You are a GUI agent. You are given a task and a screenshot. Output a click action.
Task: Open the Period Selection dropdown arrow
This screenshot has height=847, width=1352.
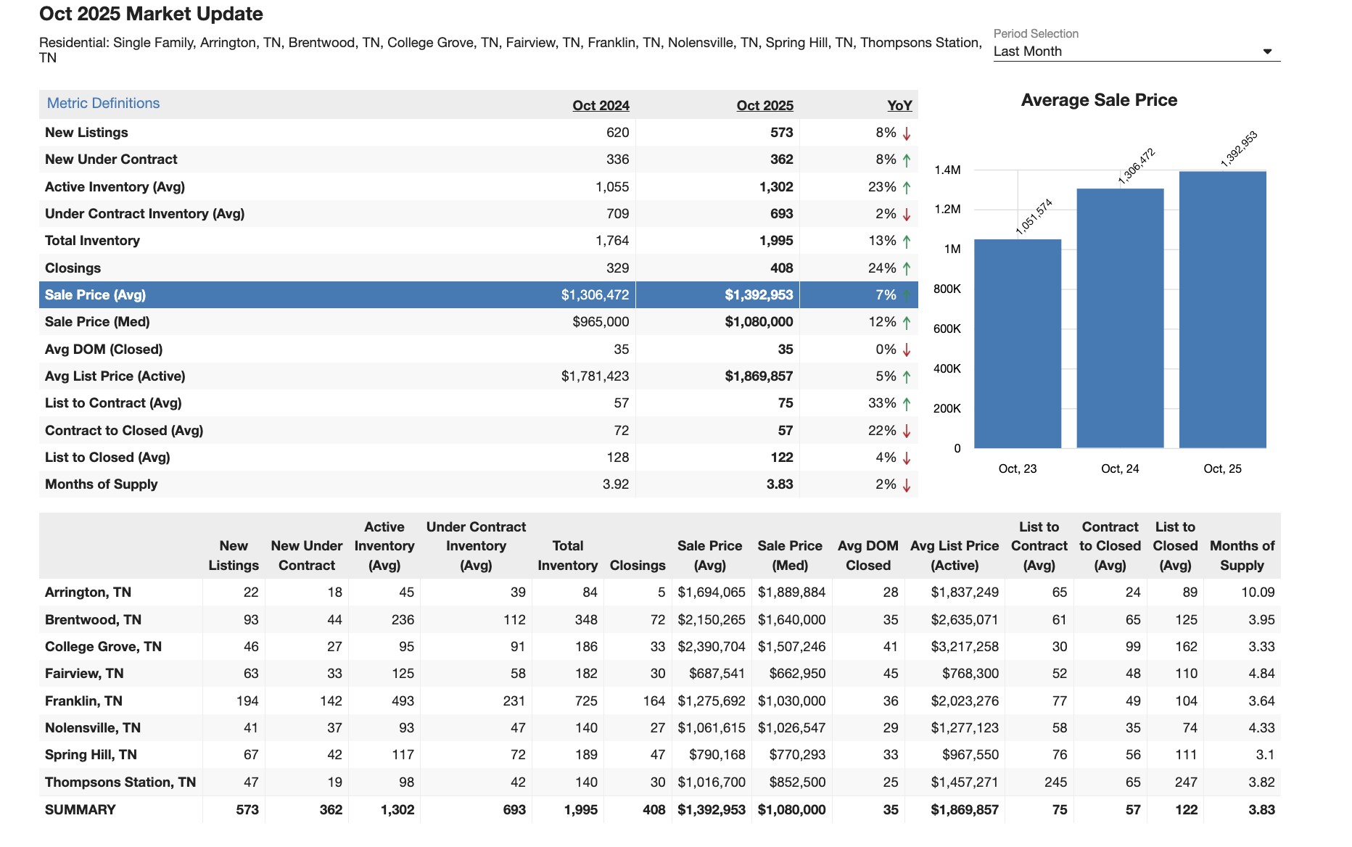[1267, 51]
